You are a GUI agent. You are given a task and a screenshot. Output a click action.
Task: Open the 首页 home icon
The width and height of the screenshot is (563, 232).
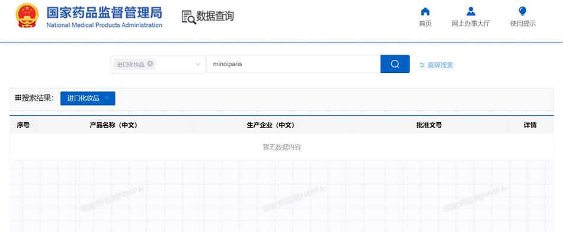pos(425,11)
